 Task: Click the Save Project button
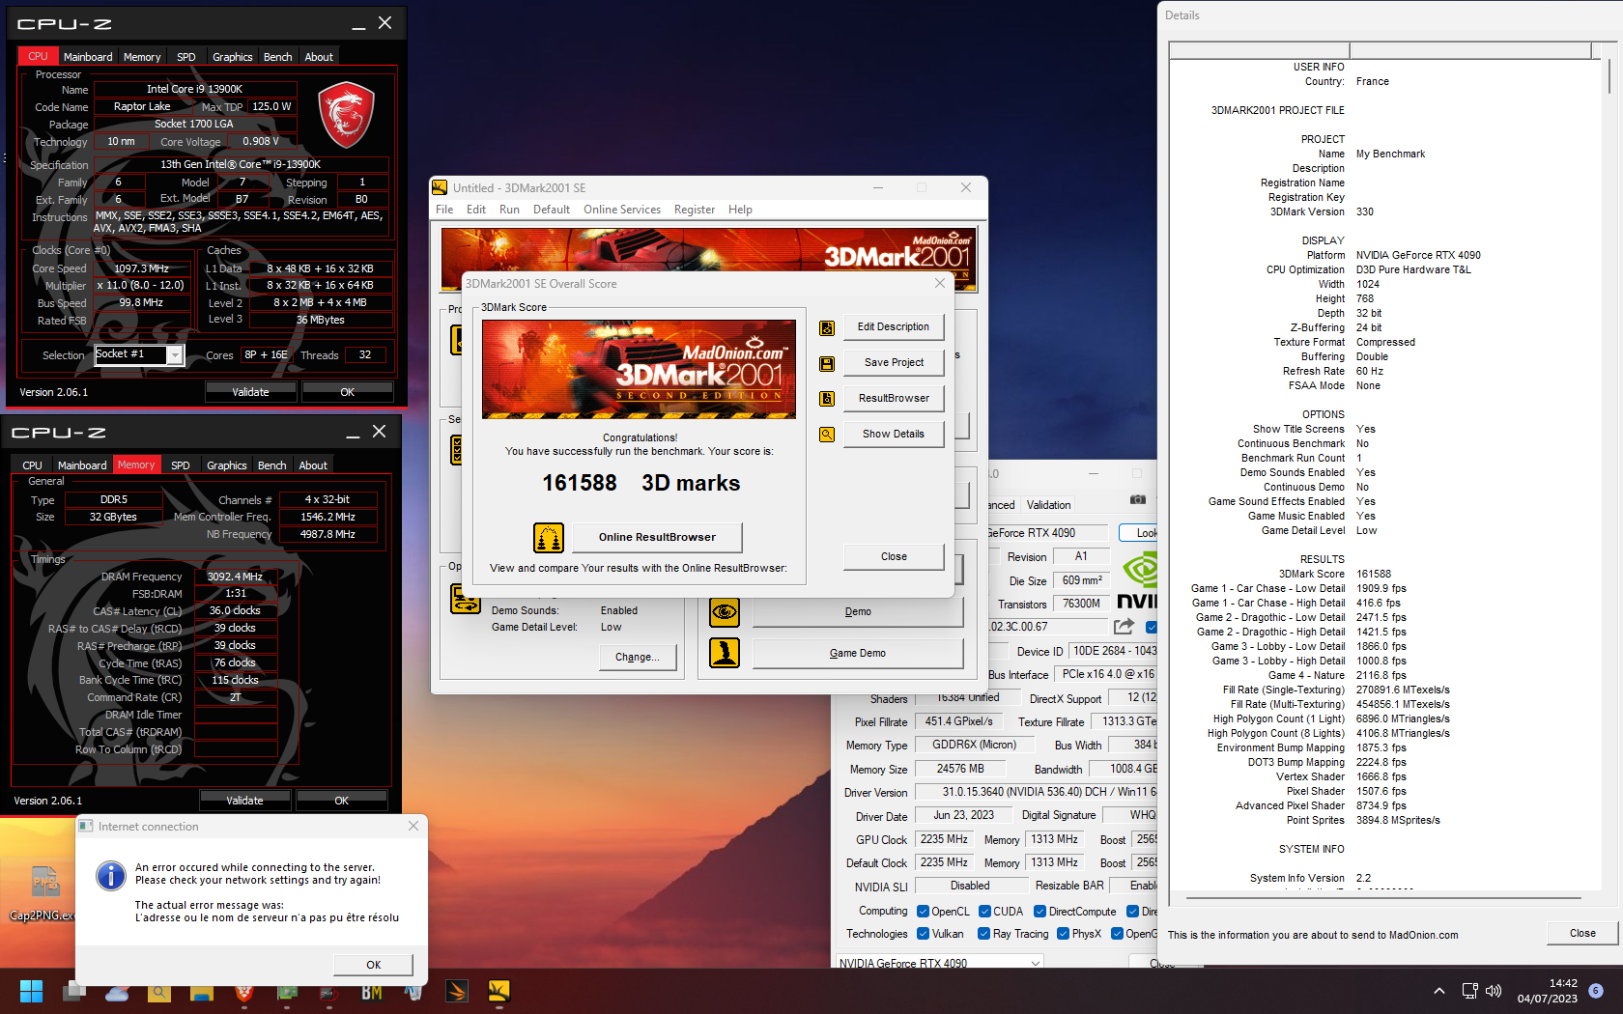[x=894, y=362]
